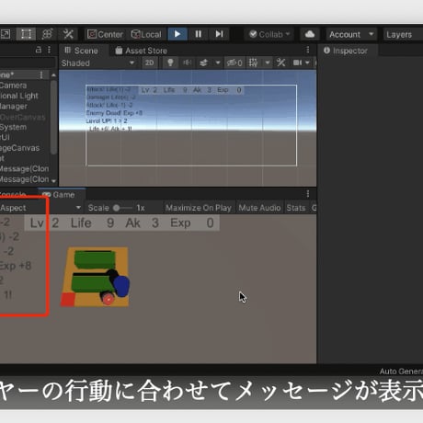Click the Auto Generate status bar text
This screenshot has height=423, width=423.
coord(401,372)
